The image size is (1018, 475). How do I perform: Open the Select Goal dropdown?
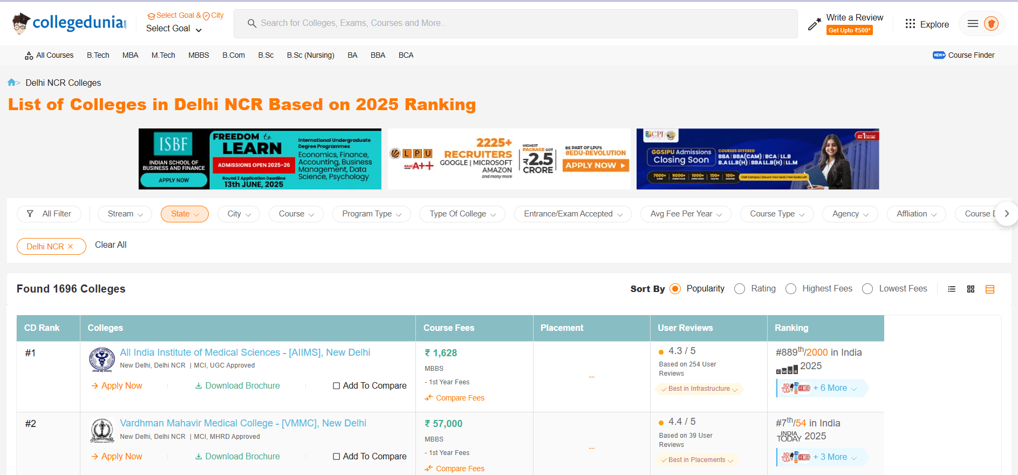pyautogui.click(x=174, y=29)
